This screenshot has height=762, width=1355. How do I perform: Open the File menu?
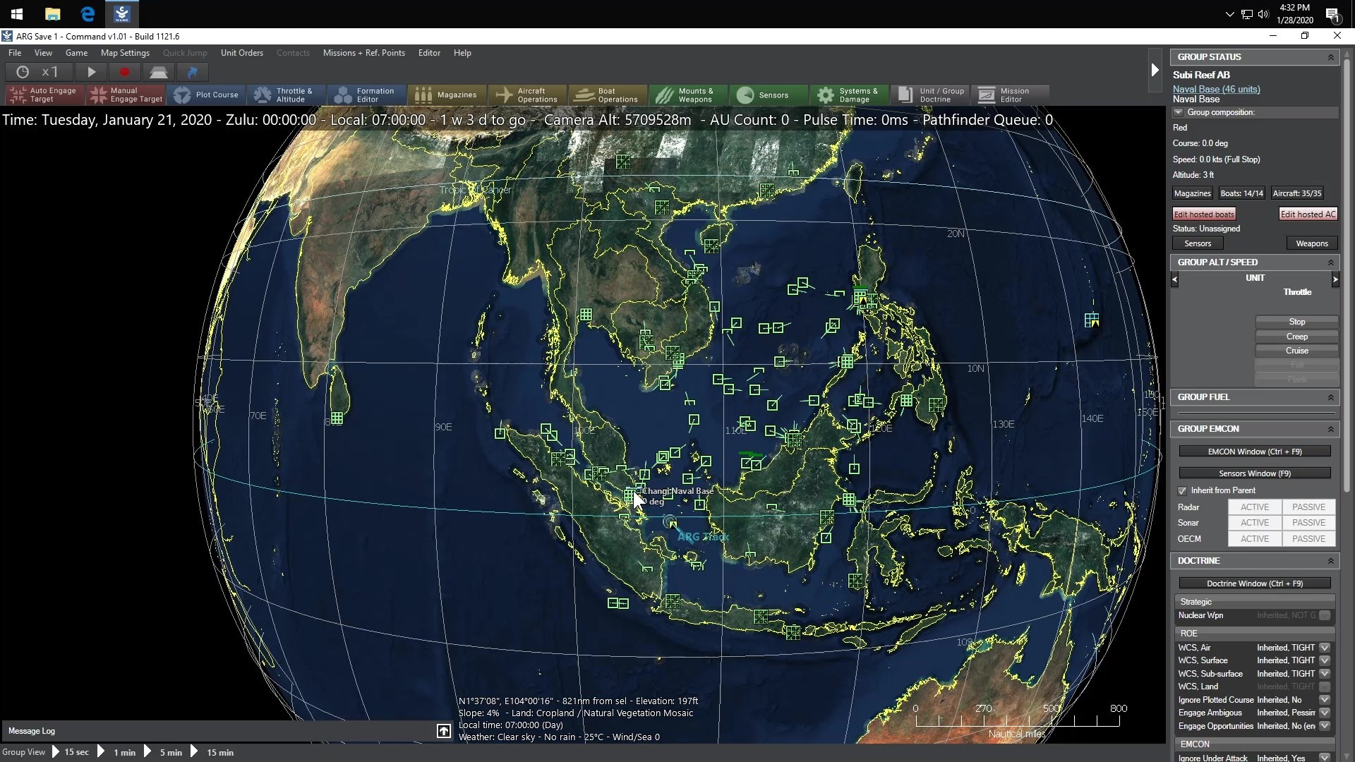point(15,53)
